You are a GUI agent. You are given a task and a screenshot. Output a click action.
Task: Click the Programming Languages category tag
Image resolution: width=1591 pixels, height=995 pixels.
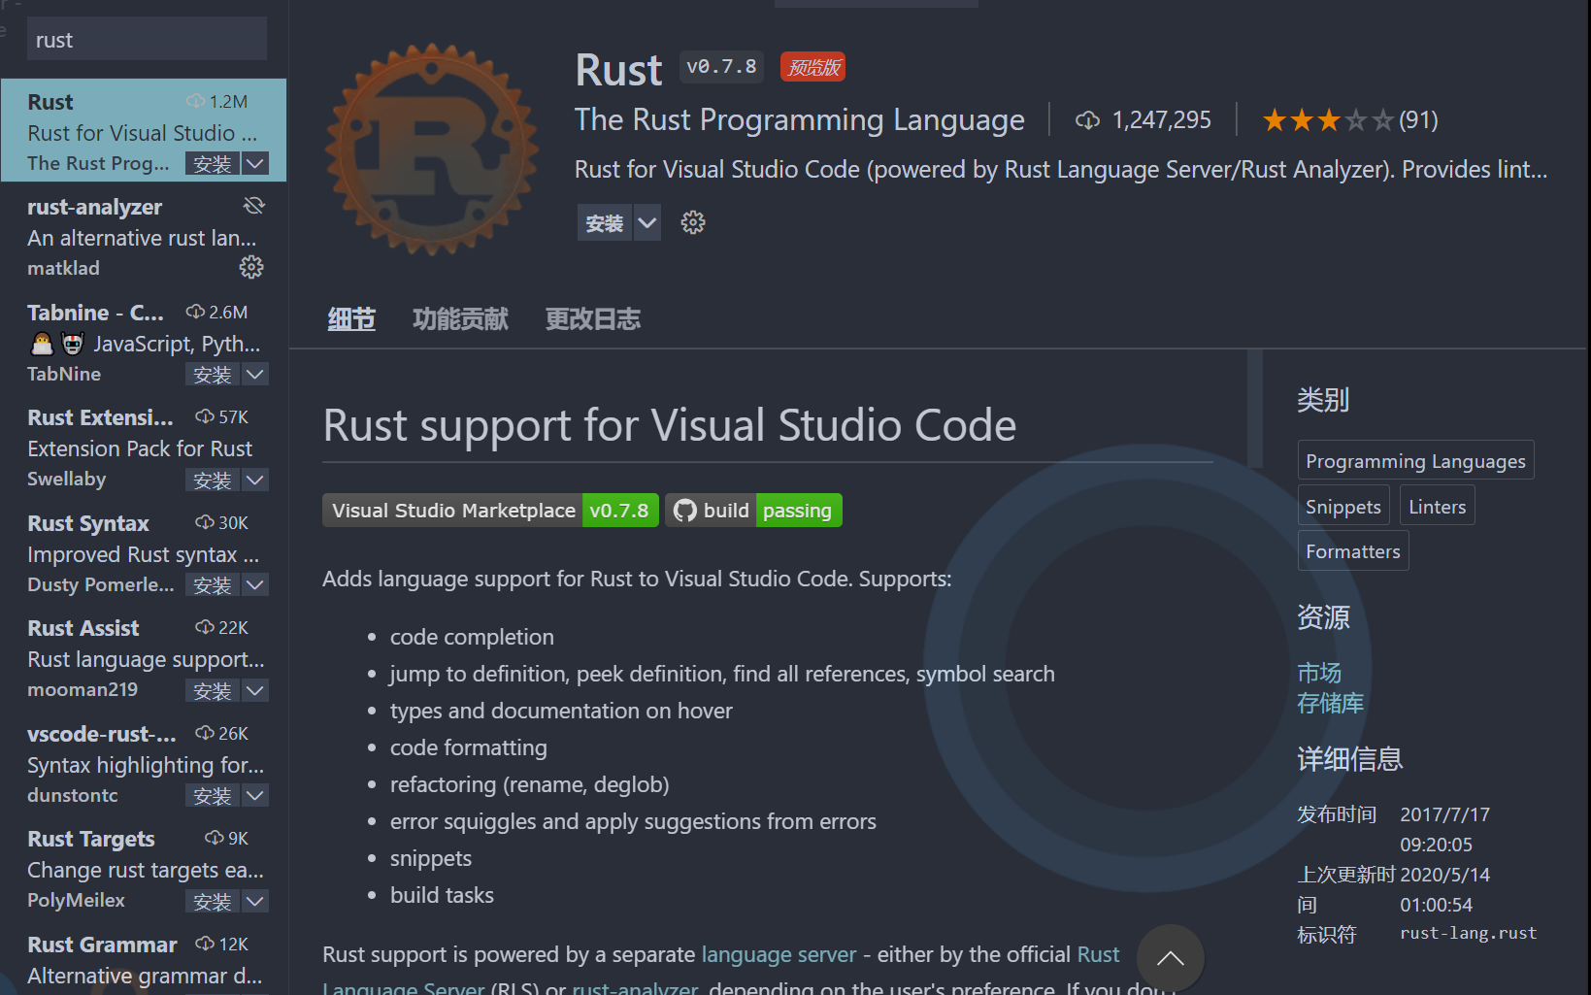point(1415,461)
